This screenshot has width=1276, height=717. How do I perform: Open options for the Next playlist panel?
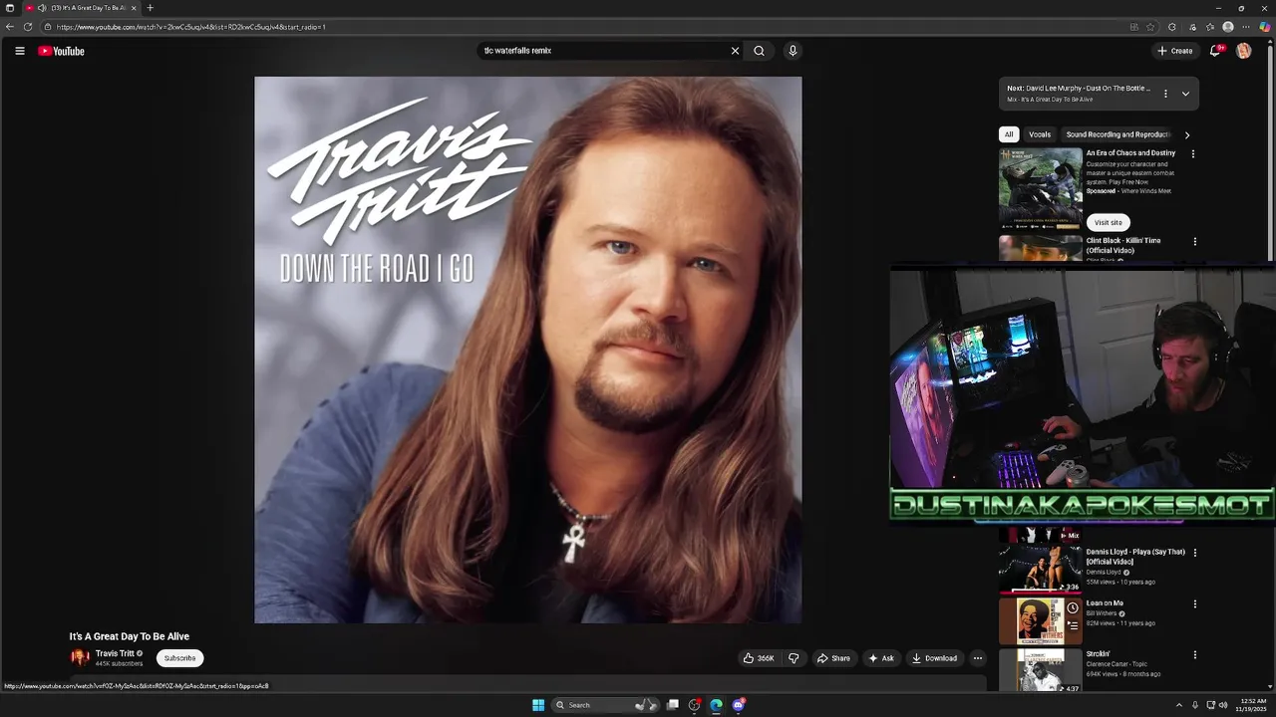click(x=1165, y=94)
